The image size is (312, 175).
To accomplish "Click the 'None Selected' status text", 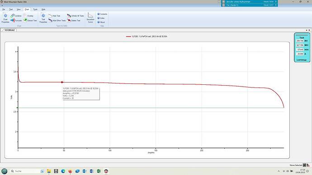I will pos(296,165).
